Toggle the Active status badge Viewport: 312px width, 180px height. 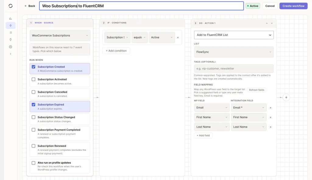[253, 6]
